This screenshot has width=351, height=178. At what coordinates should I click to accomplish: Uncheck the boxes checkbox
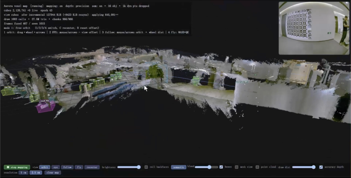coord(221,167)
